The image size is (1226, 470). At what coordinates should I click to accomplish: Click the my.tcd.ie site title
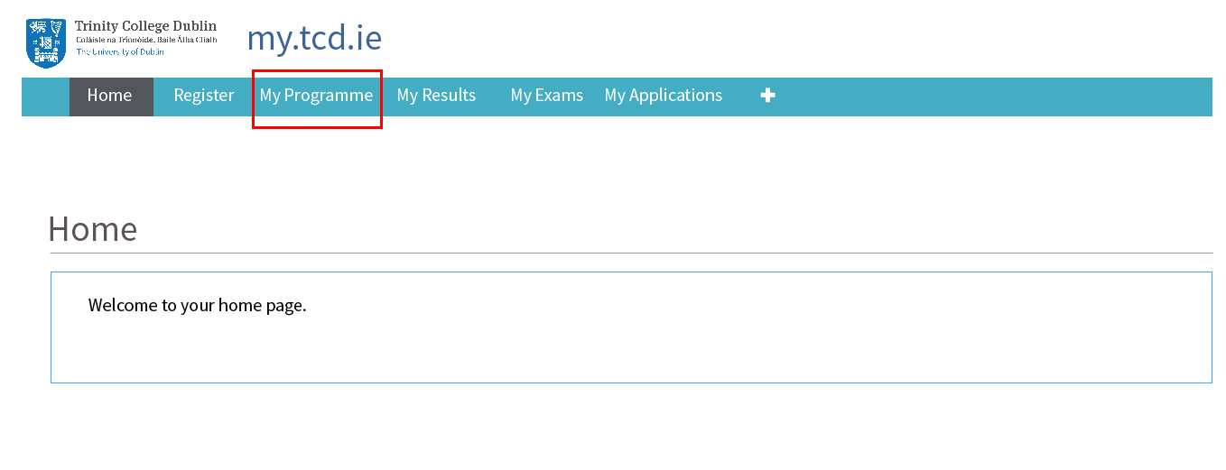(314, 38)
